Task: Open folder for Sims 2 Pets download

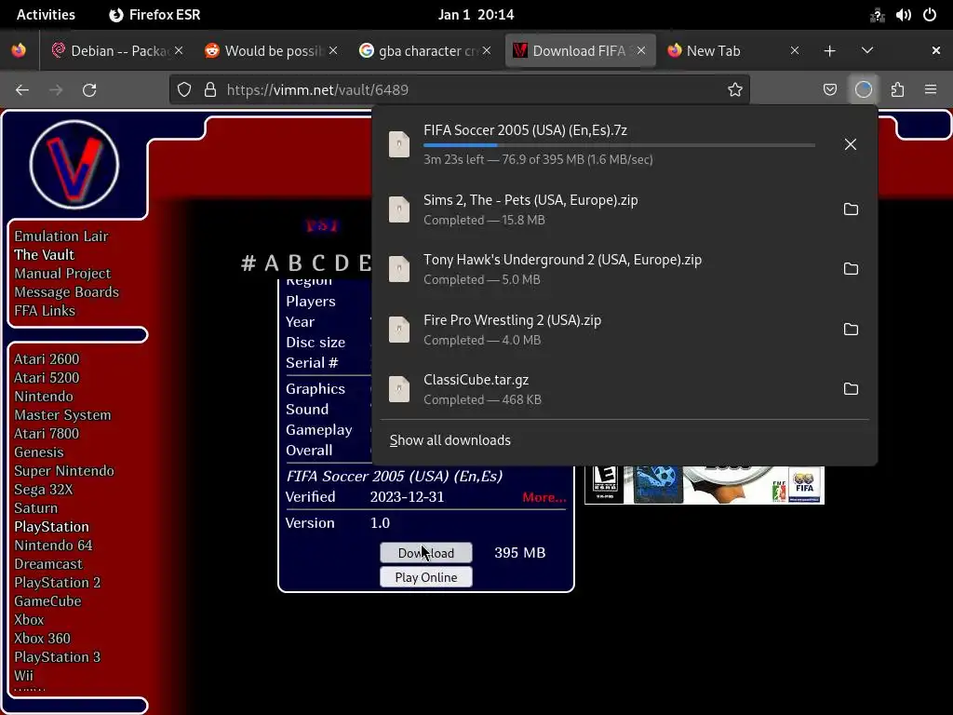Action: tap(851, 209)
